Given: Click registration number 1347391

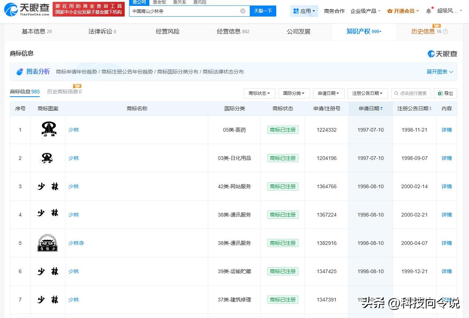Looking at the screenshot, I should point(327,300).
